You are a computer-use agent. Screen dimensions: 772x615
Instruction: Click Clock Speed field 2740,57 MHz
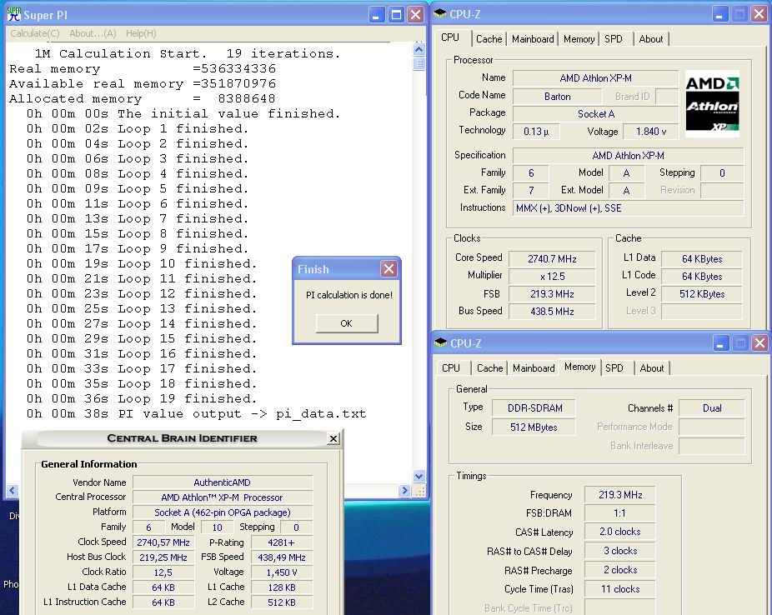pyautogui.click(x=163, y=542)
